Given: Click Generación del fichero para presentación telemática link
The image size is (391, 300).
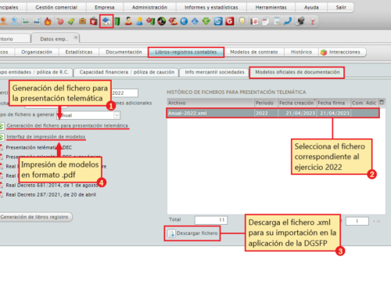Looking at the screenshot, I should coord(67,125).
